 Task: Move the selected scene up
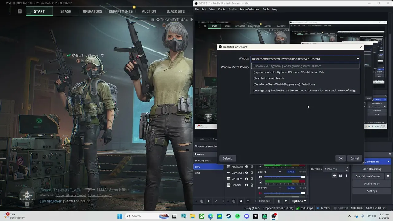216,201
